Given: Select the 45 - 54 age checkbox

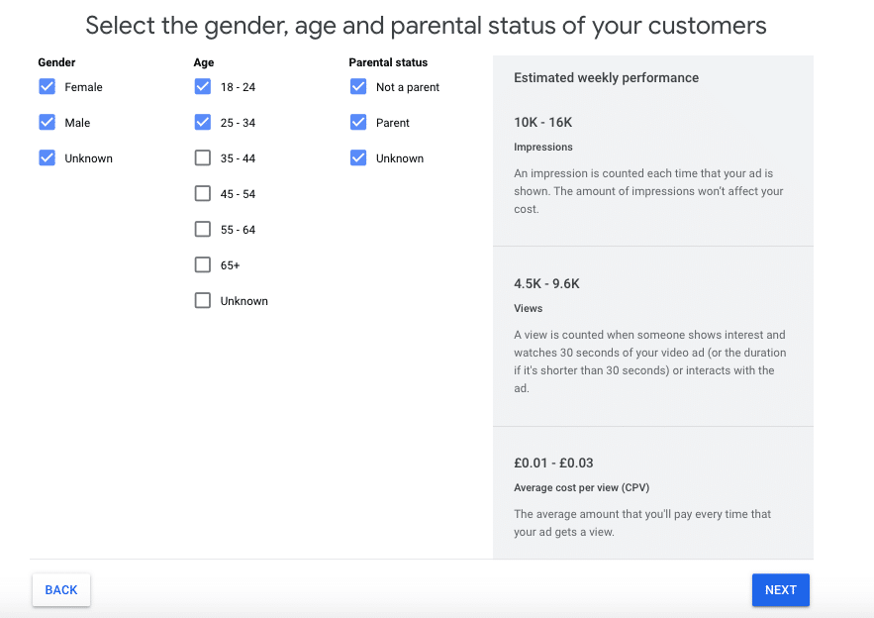Looking at the screenshot, I should 203,193.
